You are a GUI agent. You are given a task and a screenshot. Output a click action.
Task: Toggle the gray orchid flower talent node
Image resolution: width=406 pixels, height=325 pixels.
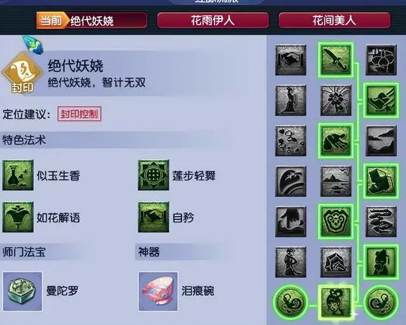point(381,60)
